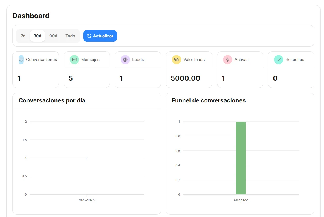Click the Mensajes card label

click(x=90, y=60)
